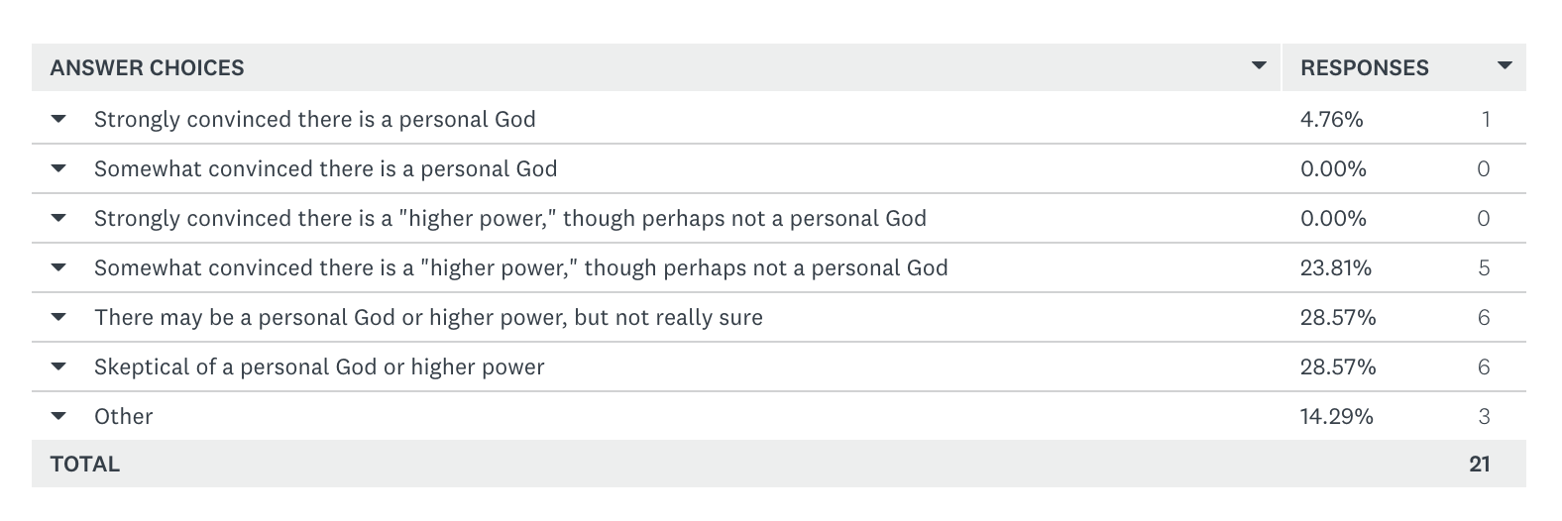Expand arrow for "There may be a personal God" row
Image resolution: width=1562 pixels, height=521 pixels.
58,317
